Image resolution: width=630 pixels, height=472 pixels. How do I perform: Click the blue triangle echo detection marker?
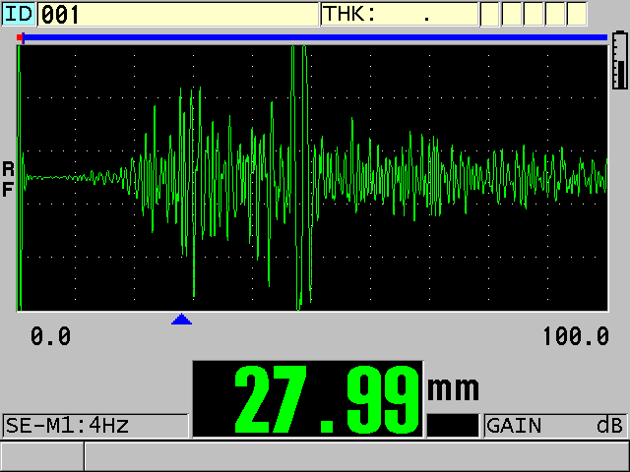click(x=181, y=319)
